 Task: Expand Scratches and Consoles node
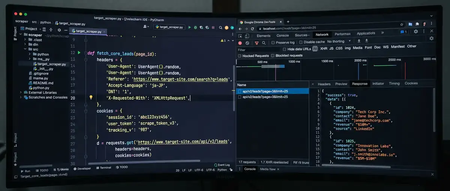click(21, 97)
